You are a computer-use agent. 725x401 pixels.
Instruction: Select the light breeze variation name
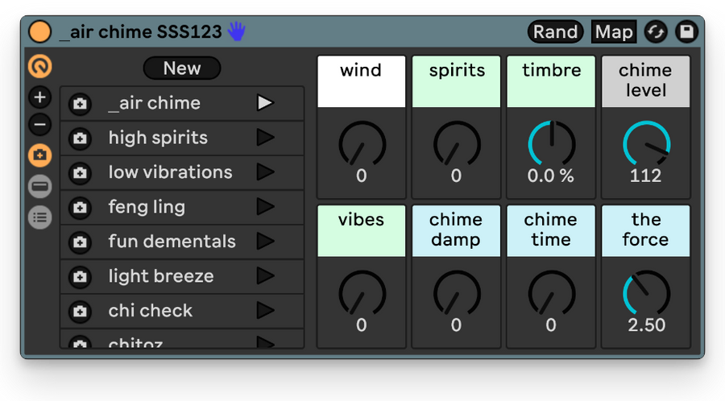click(x=161, y=276)
